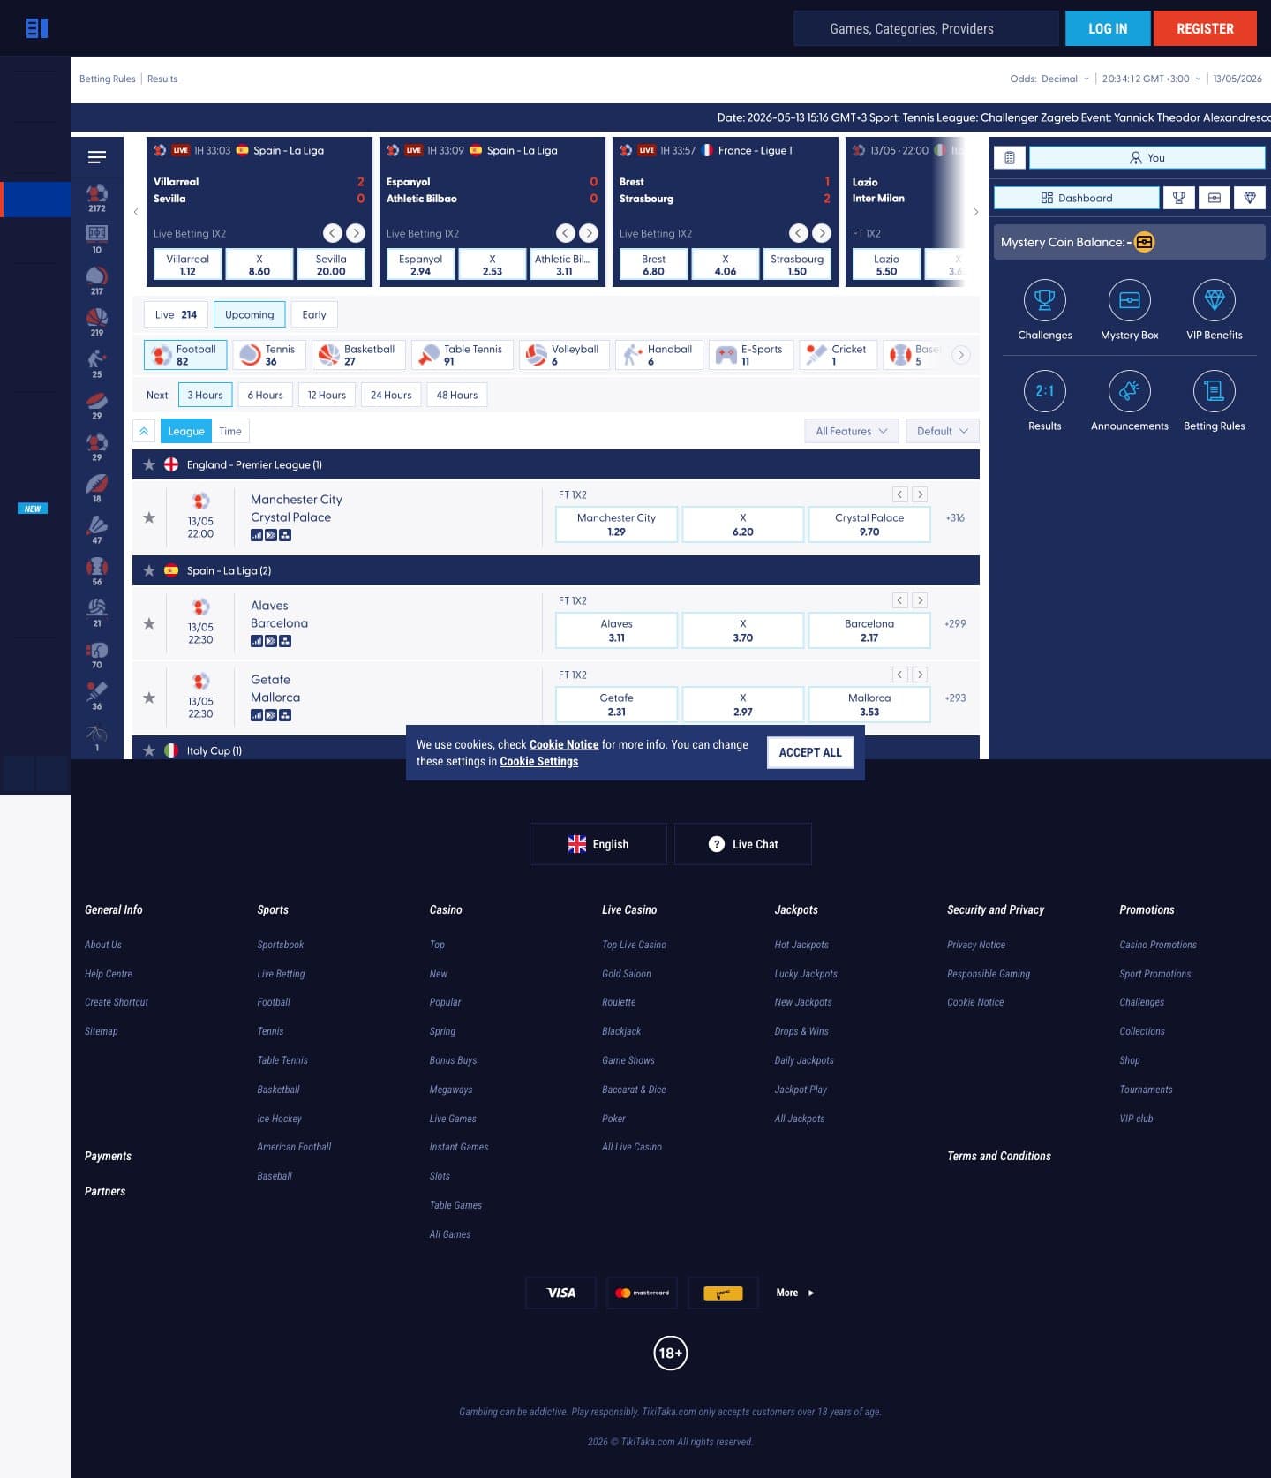
Task: Click the small mystery box icon beside Dashboard
Action: 1215,198
